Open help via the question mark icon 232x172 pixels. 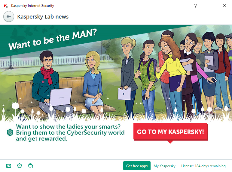[x=195, y=6]
